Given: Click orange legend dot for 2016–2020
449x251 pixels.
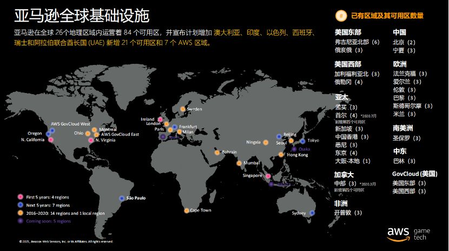Looking at the screenshot, I should click(21, 213).
